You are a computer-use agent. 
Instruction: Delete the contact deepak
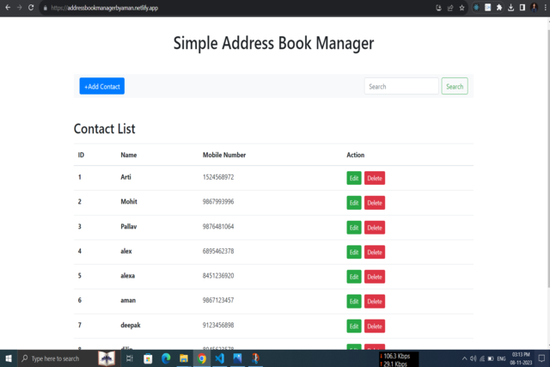click(x=375, y=326)
